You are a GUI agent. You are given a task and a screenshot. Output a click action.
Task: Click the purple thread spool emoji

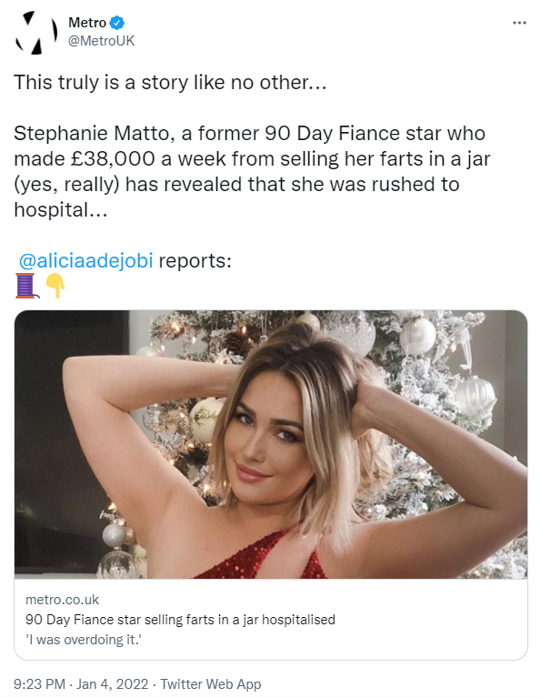coord(26,286)
